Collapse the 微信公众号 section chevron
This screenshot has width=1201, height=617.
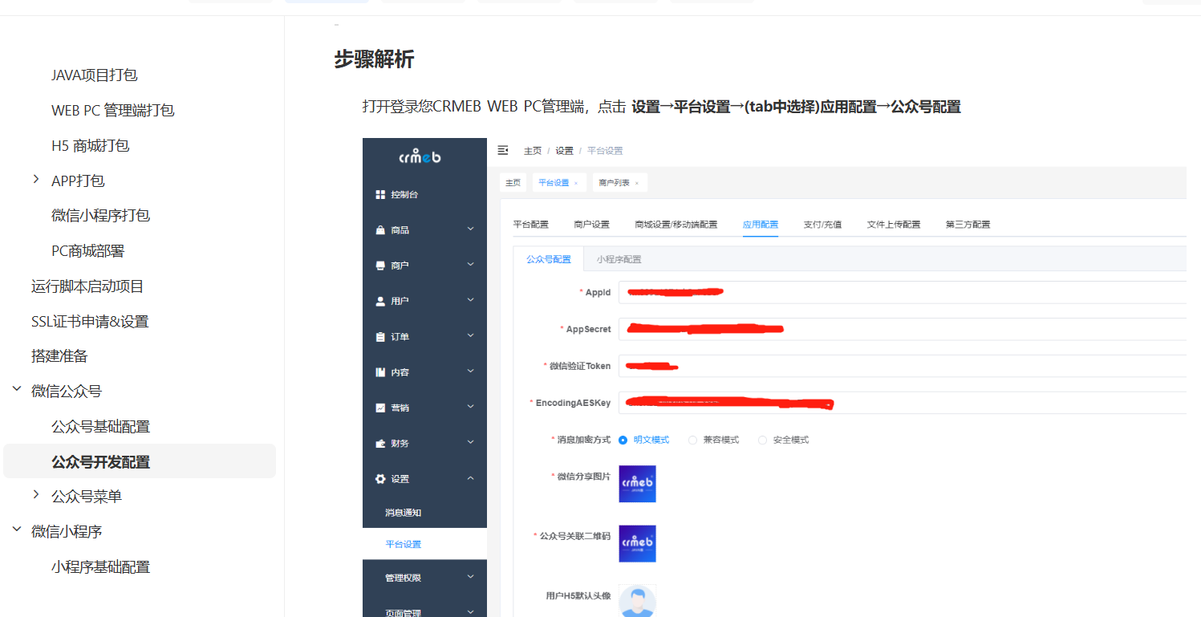point(16,390)
